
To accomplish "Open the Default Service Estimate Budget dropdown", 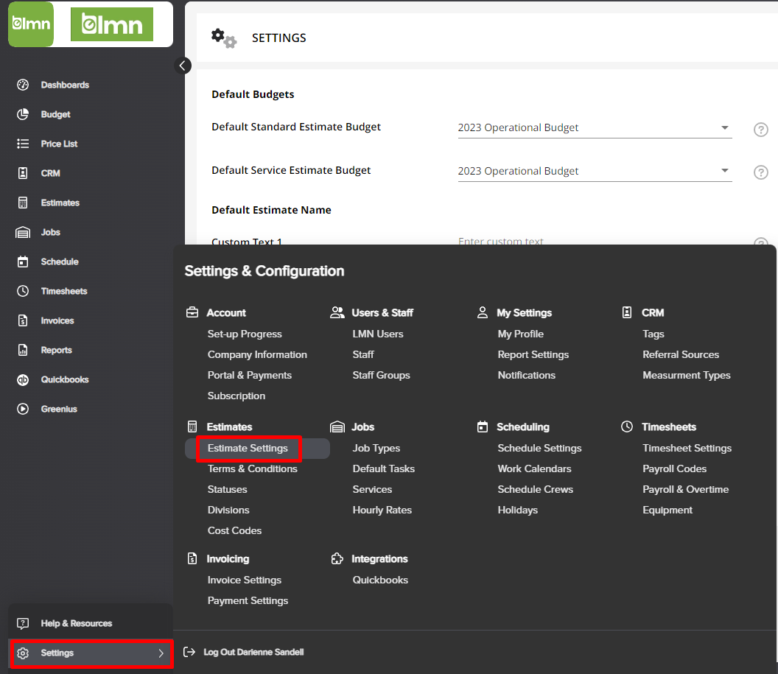I will click(595, 171).
